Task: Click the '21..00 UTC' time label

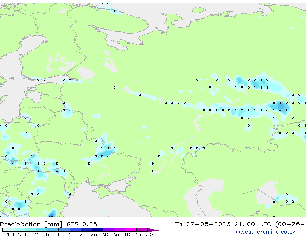Action: point(253,224)
